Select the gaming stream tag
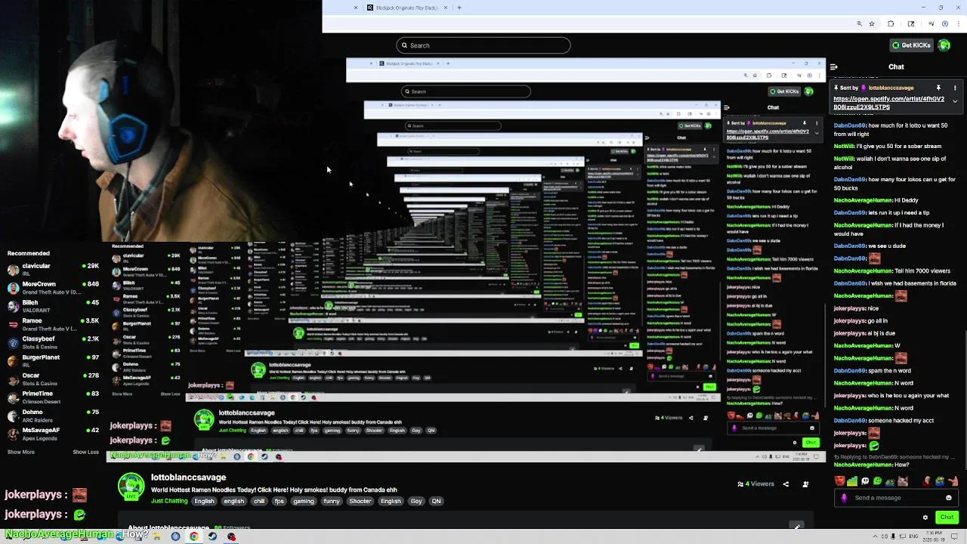The width and height of the screenshot is (967, 544). 304,501
